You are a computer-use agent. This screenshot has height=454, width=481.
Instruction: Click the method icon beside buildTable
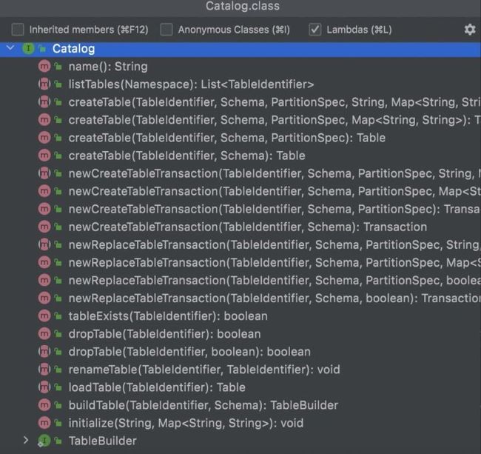click(44, 405)
